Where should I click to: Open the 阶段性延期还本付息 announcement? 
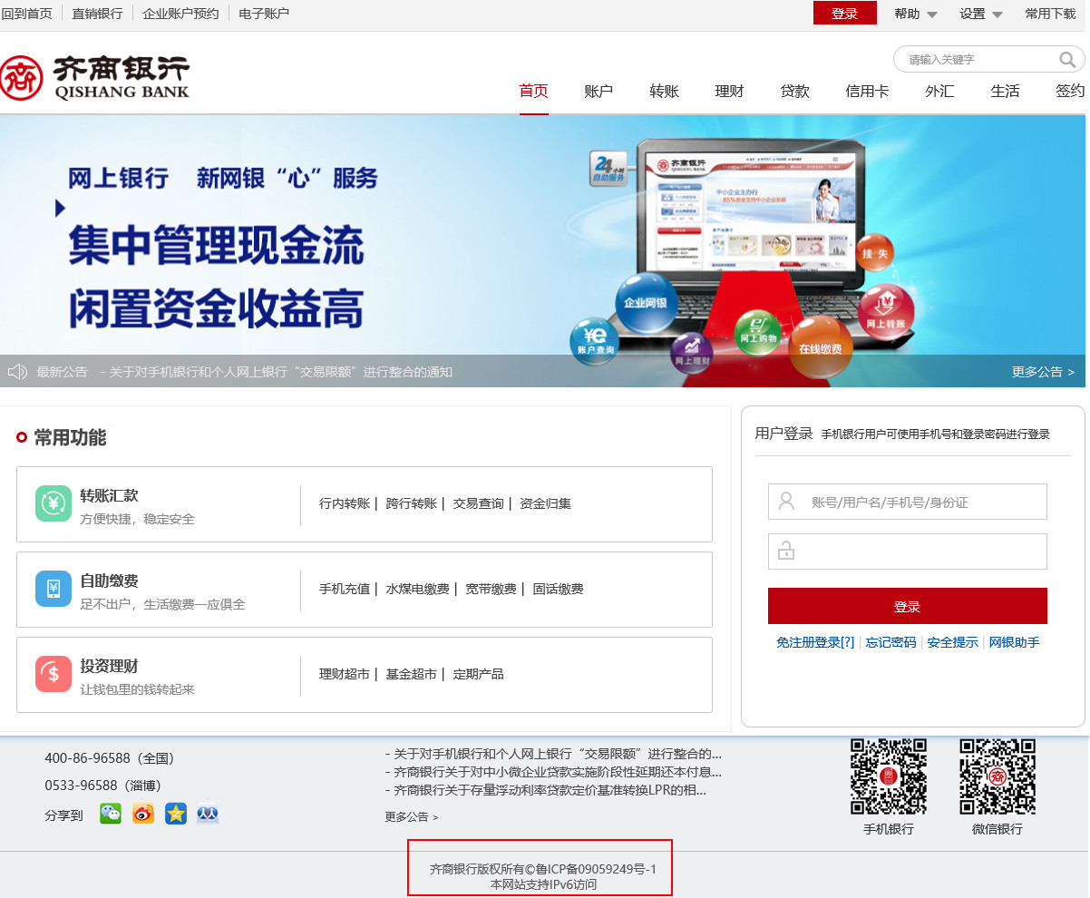click(553, 772)
